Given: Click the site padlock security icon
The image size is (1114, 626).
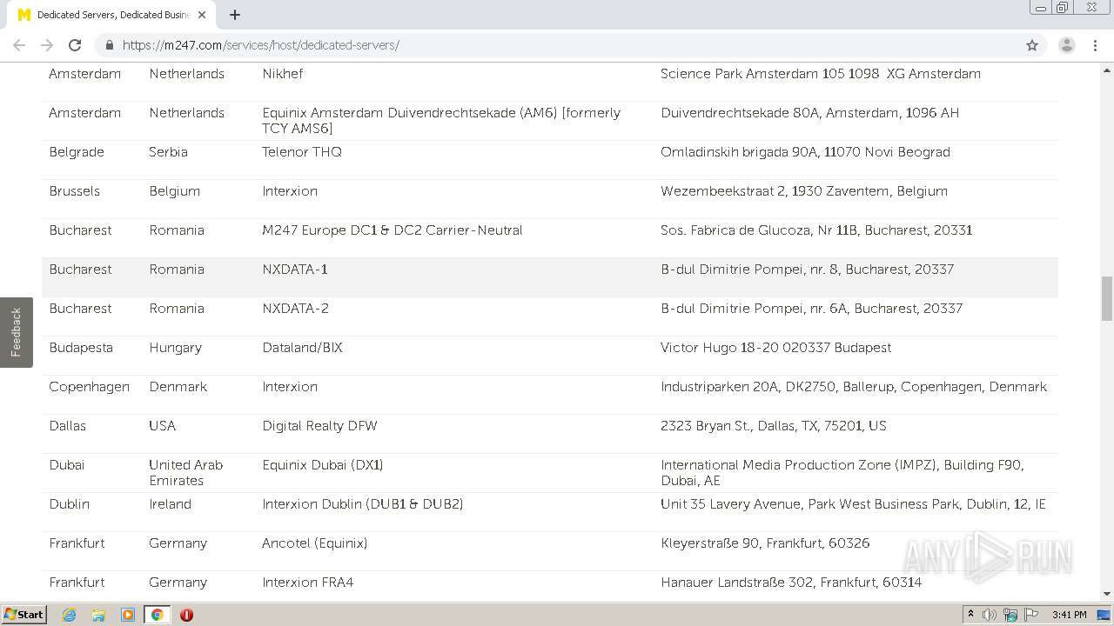Looking at the screenshot, I should [x=110, y=45].
